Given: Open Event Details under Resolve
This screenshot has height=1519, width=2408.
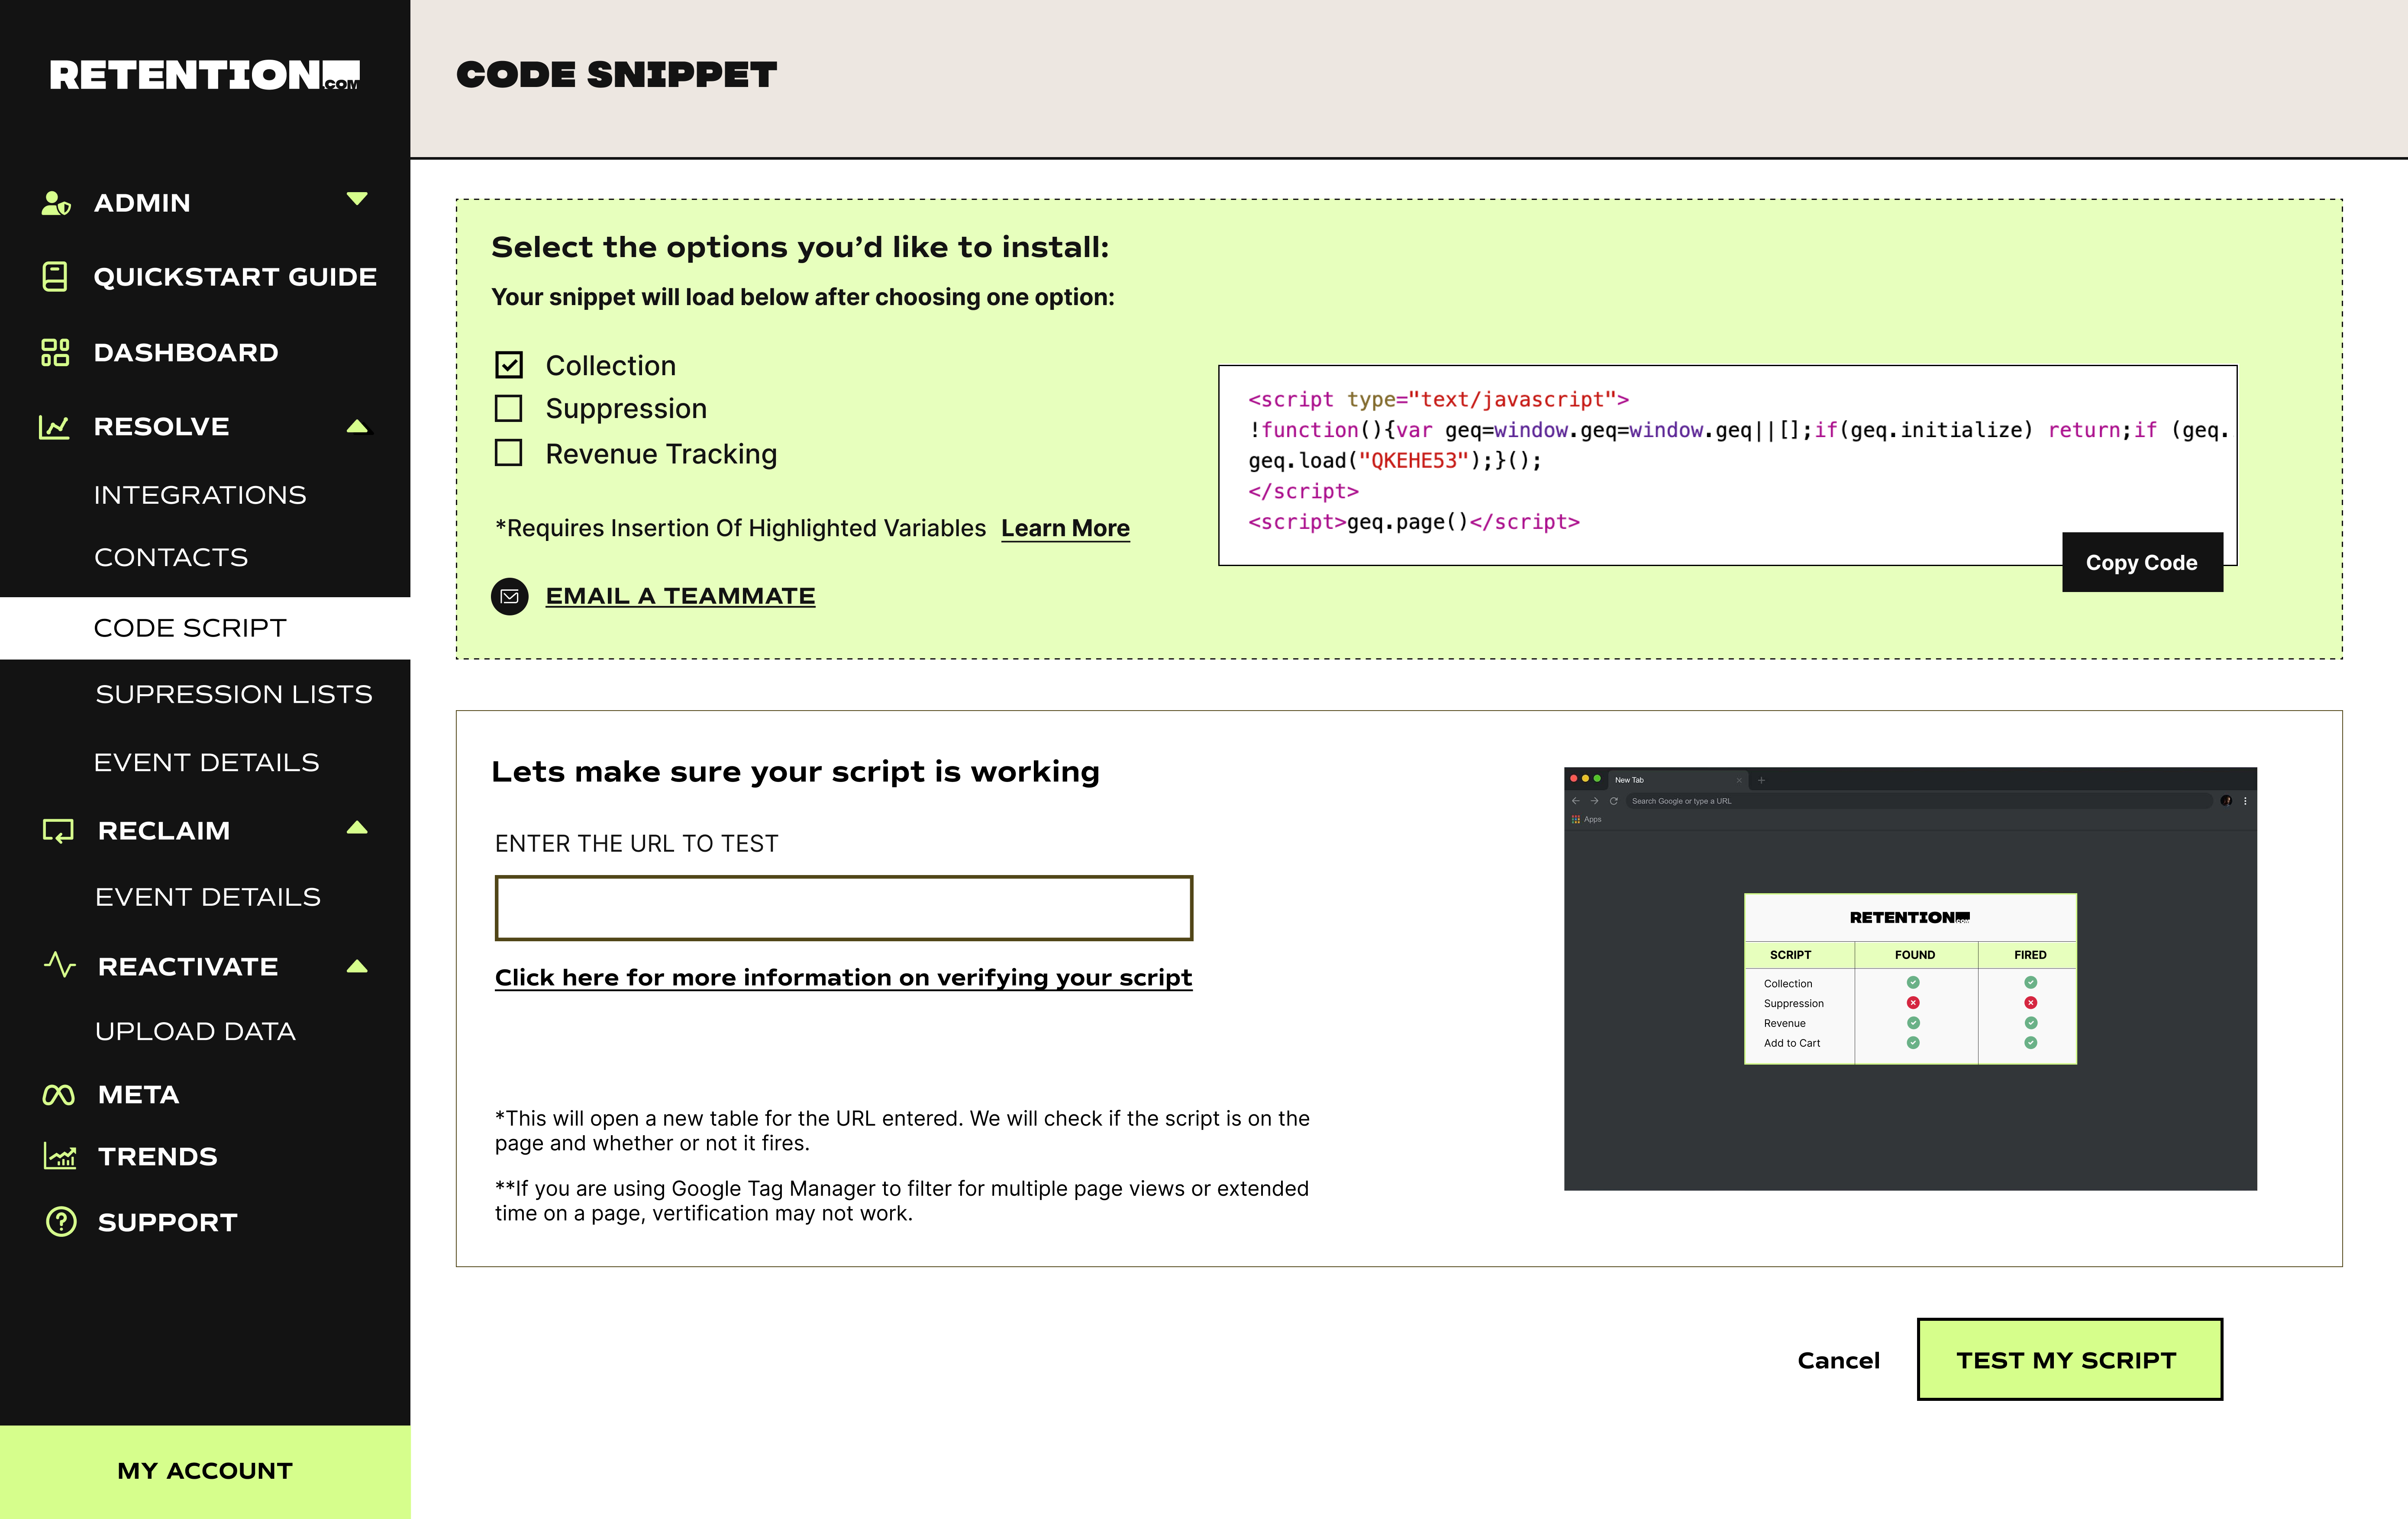Looking at the screenshot, I should tap(207, 763).
